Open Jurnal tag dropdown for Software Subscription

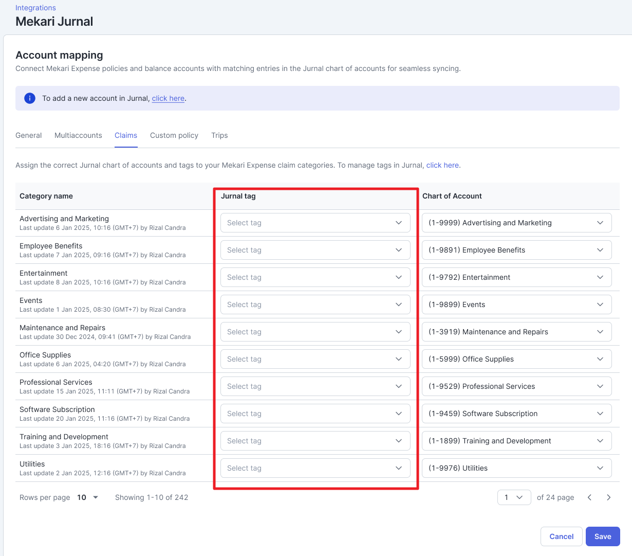(x=315, y=414)
